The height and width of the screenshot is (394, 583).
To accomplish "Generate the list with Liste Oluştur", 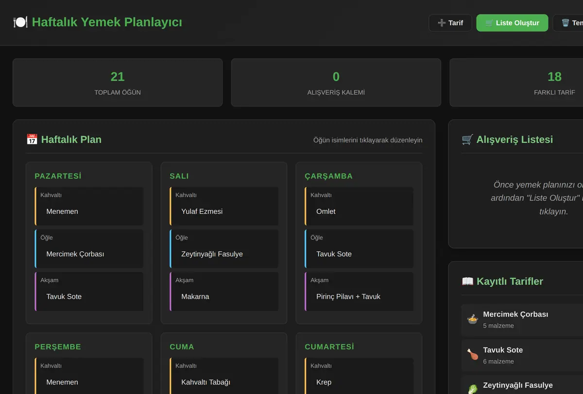I will (512, 23).
